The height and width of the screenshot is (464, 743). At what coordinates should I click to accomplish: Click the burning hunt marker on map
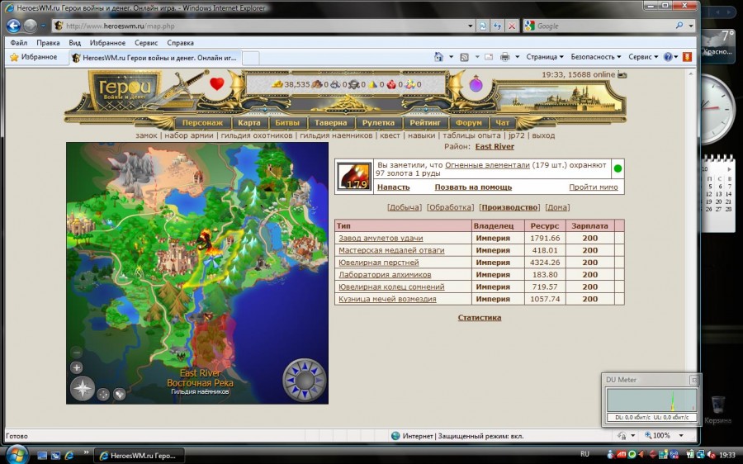pos(206,241)
